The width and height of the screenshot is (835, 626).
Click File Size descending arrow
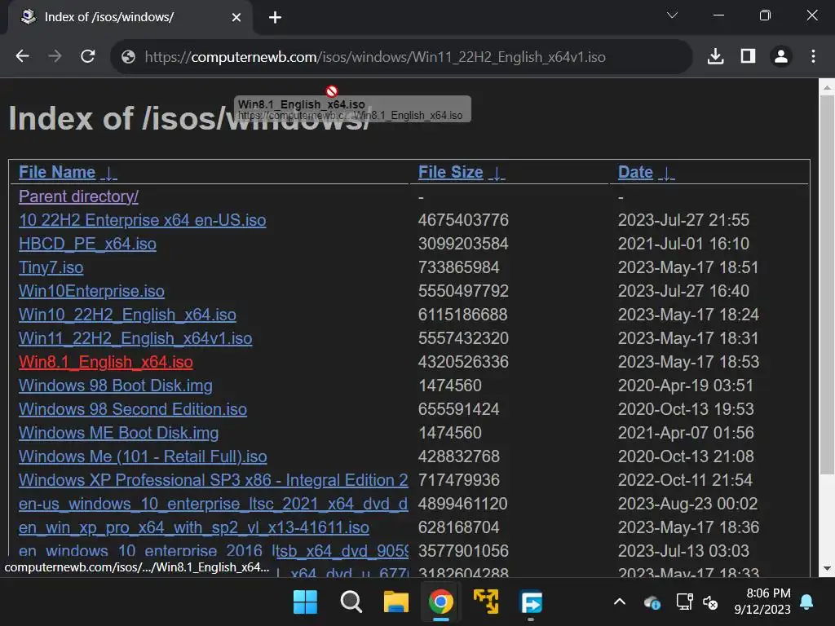[497, 173]
